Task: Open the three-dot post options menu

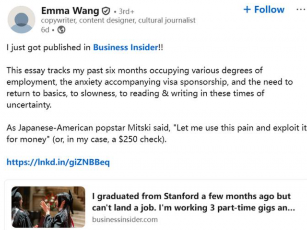Action: point(300,10)
